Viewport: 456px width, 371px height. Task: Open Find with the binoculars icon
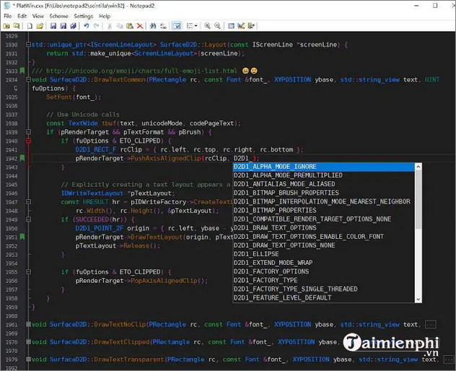(154, 26)
